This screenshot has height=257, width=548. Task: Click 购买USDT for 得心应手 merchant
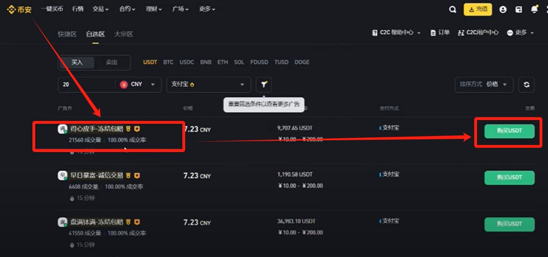pos(509,131)
